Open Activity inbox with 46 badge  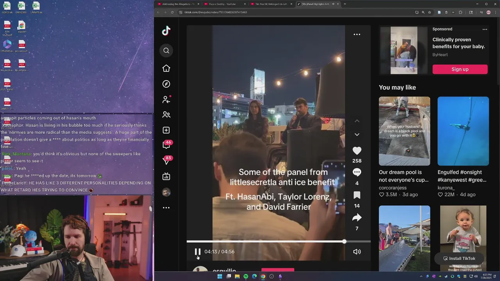coord(167,145)
